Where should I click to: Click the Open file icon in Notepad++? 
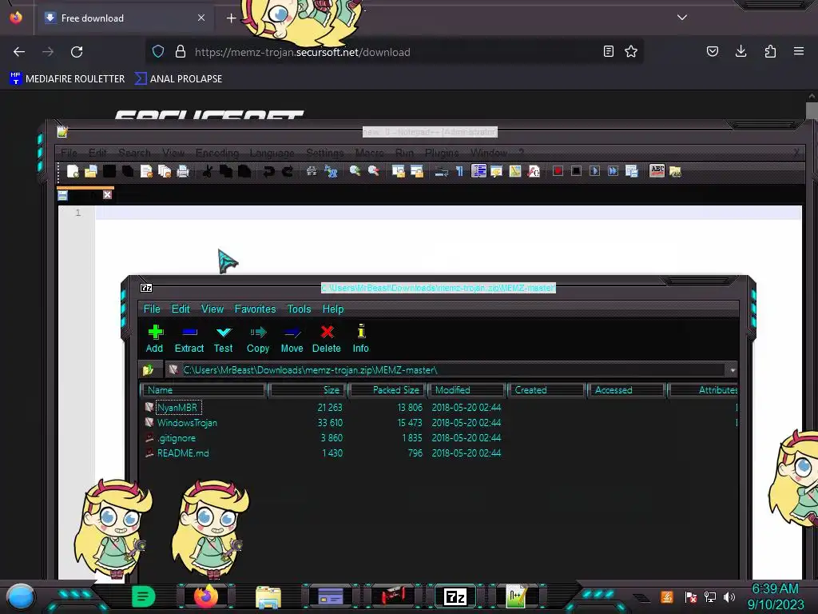tap(91, 171)
